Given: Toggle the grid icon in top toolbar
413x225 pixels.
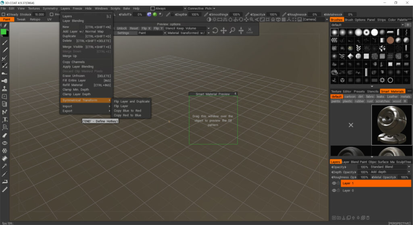Looking at the screenshot, I should tap(284, 19).
